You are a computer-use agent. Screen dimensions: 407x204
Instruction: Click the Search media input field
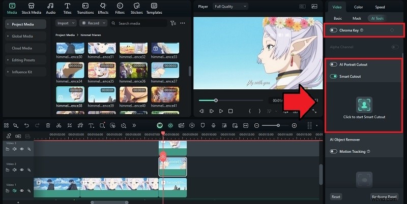coord(138,23)
